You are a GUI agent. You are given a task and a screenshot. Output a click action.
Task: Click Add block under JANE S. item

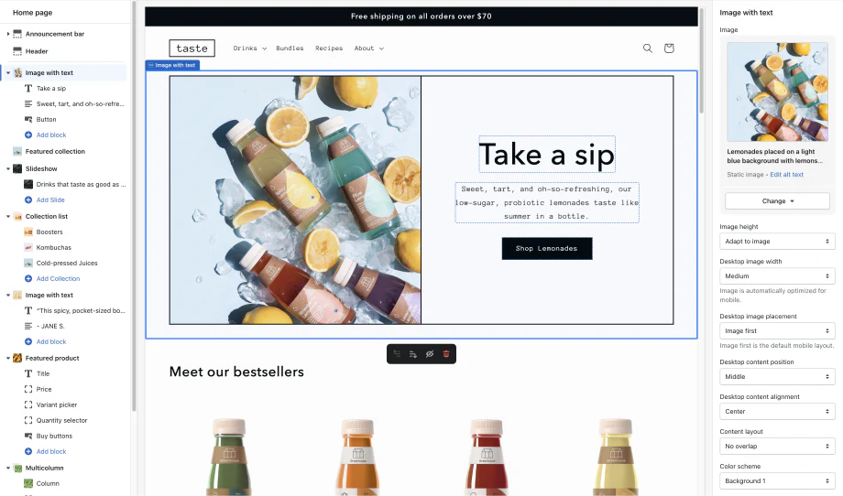[x=51, y=341]
